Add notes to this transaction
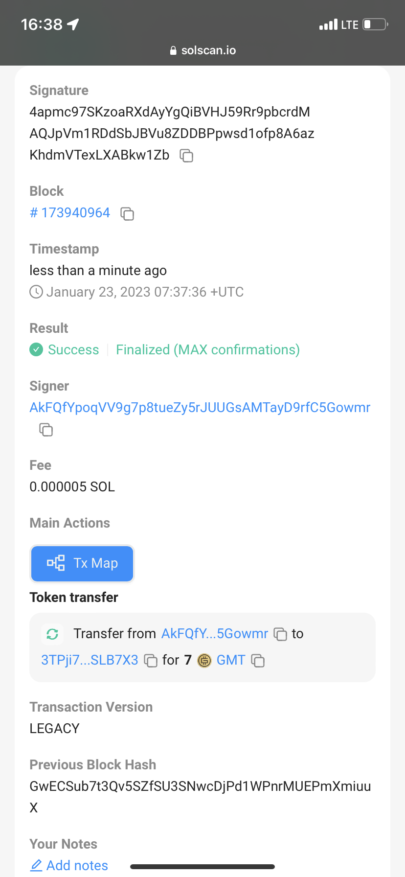The image size is (405, 877). pyautogui.click(x=69, y=865)
